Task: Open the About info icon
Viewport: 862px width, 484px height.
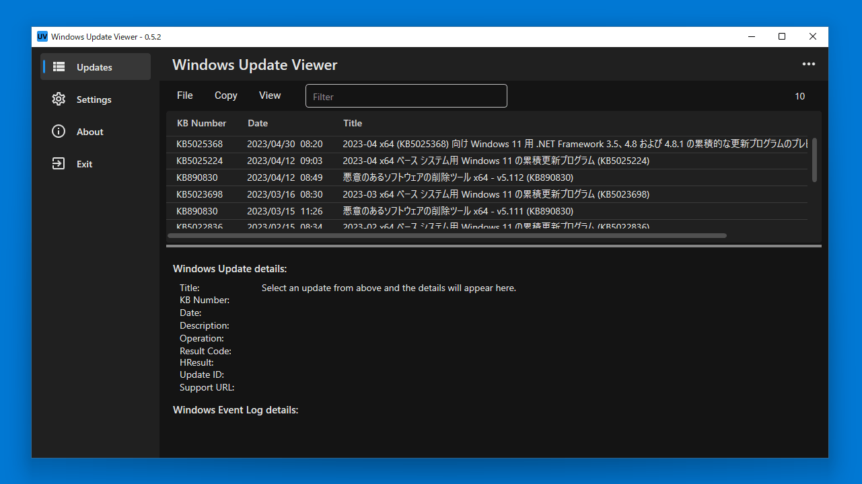Action: [59, 132]
